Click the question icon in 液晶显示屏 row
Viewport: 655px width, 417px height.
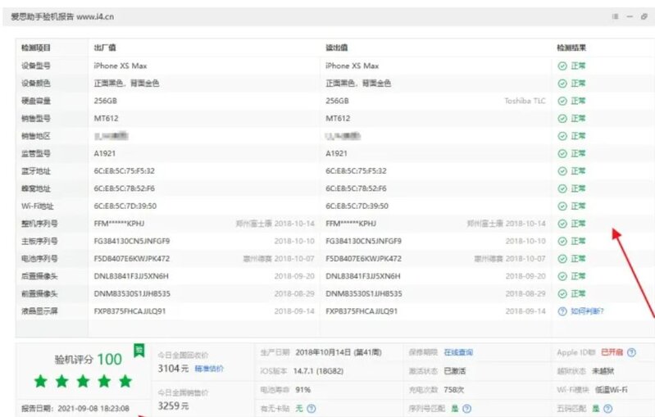tap(562, 311)
